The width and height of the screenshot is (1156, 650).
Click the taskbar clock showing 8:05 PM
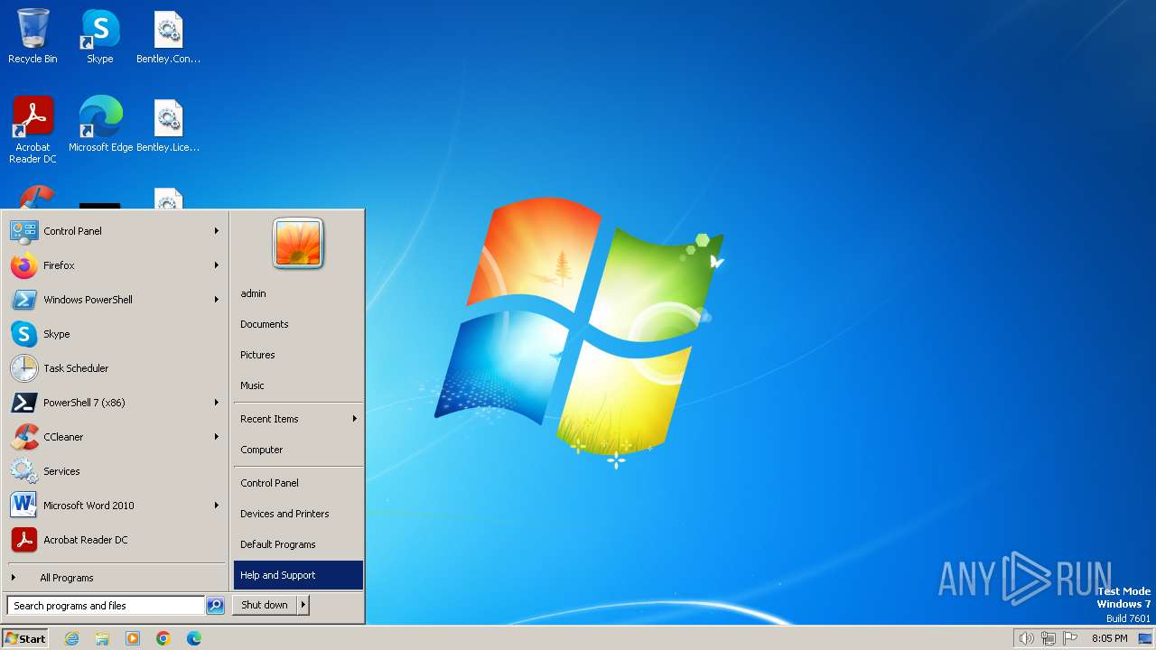click(1109, 638)
